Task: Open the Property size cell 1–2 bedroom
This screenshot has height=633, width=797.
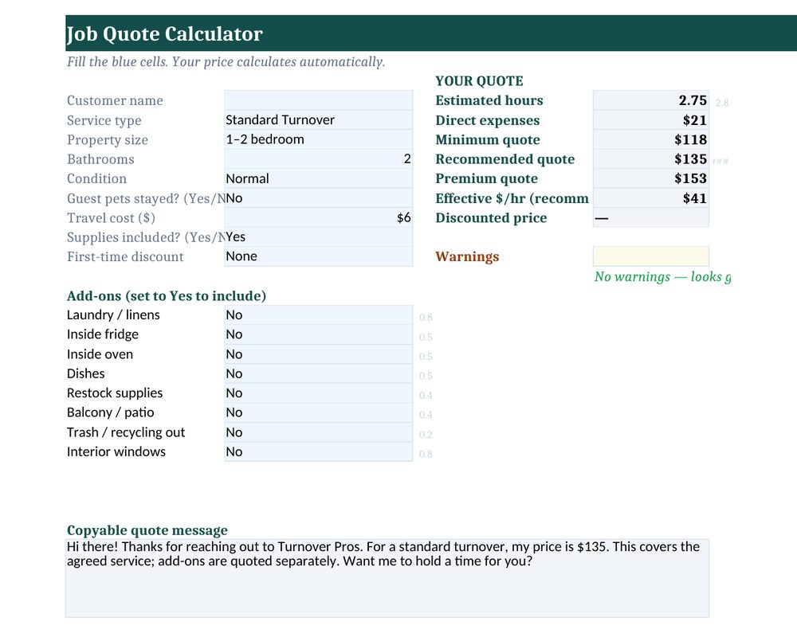Action: tap(318, 139)
